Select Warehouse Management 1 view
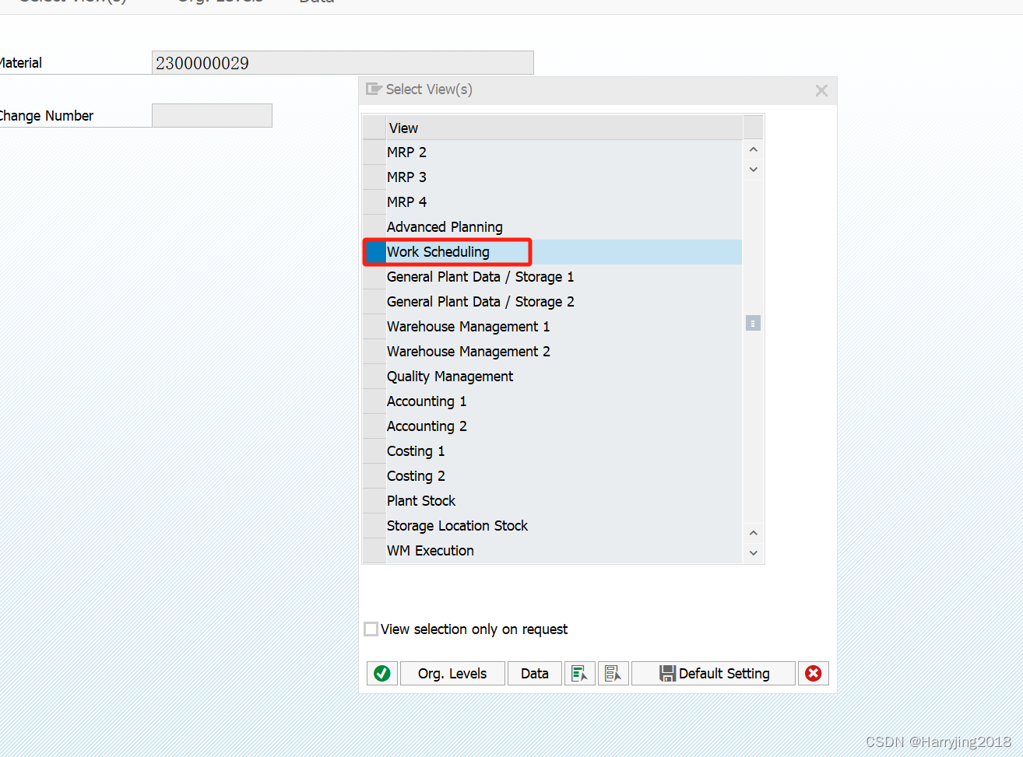 click(x=468, y=327)
